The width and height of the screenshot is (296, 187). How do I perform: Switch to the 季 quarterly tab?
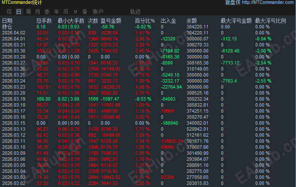(47, 12)
